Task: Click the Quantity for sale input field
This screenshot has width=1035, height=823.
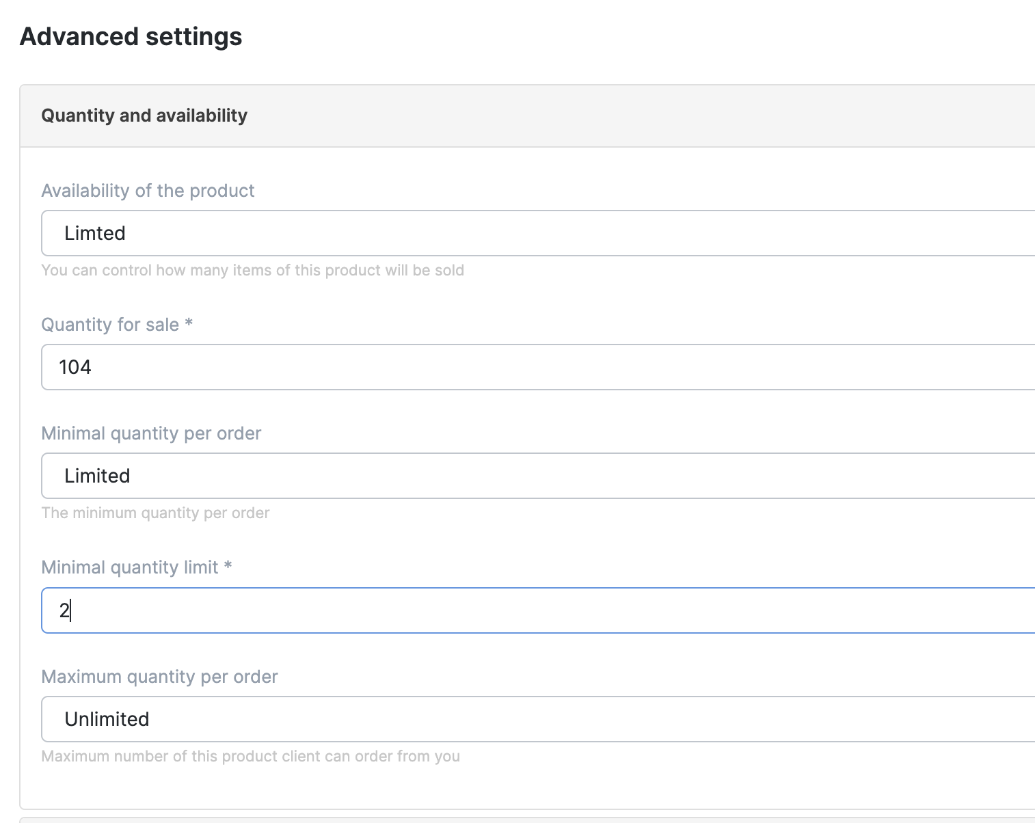Action: point(533,367)
